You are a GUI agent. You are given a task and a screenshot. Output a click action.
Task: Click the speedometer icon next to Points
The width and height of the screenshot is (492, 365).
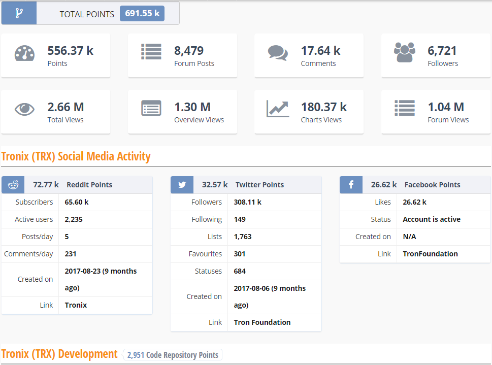(x=24, y=53)
